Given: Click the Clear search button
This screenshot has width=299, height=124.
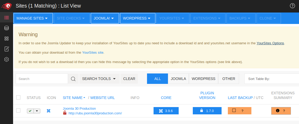Looking at the screenshot, I should [x=129, y=79].
